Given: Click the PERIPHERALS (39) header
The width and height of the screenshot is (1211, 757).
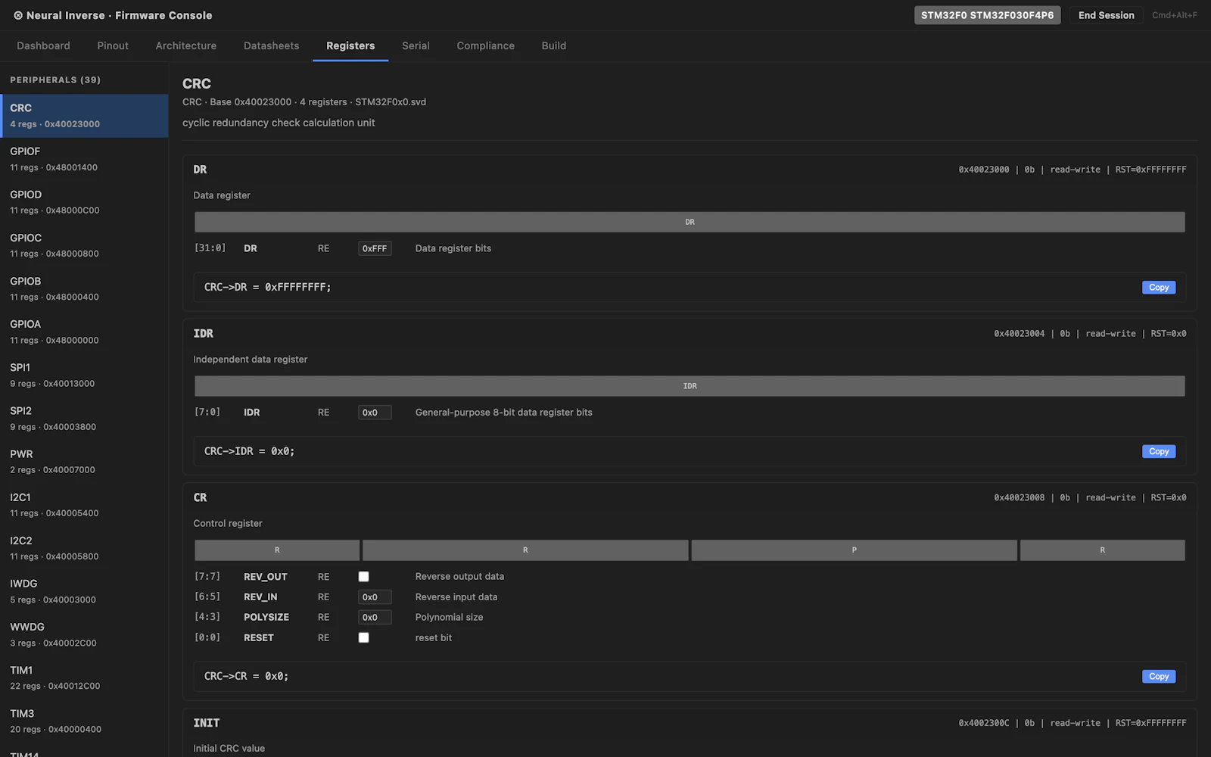Looking at the screenshot, I should (x=55, y=80).
